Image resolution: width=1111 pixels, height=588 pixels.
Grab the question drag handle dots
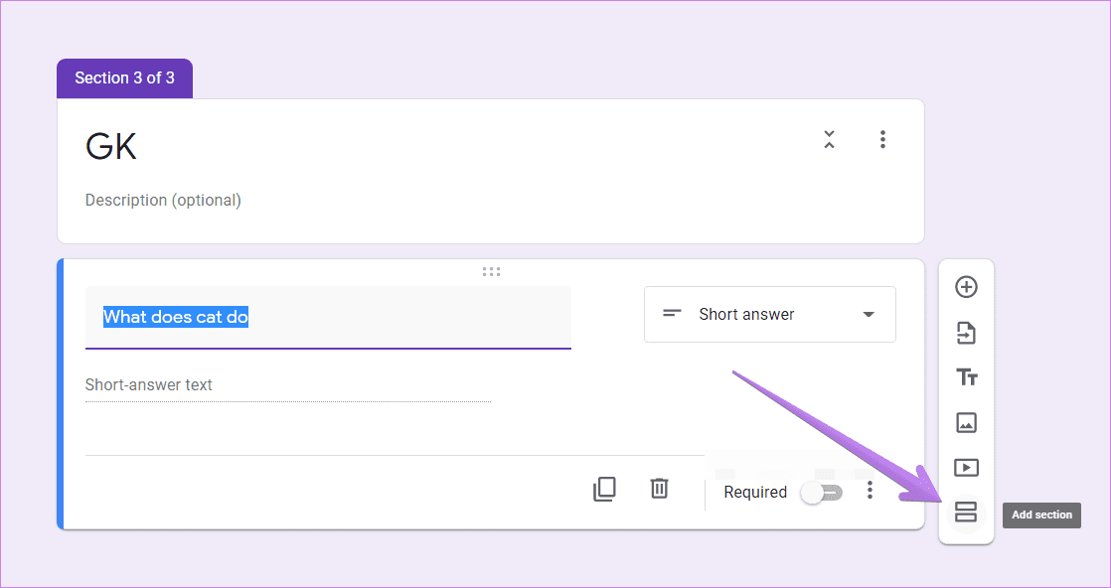click(x=491, y=271)
